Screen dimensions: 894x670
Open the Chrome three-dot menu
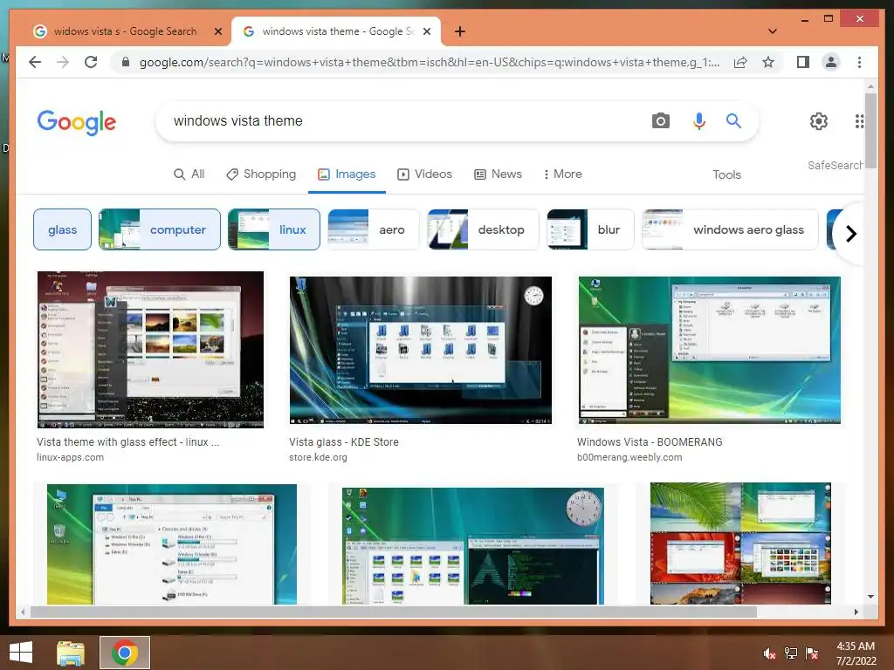tap(859, 62)
